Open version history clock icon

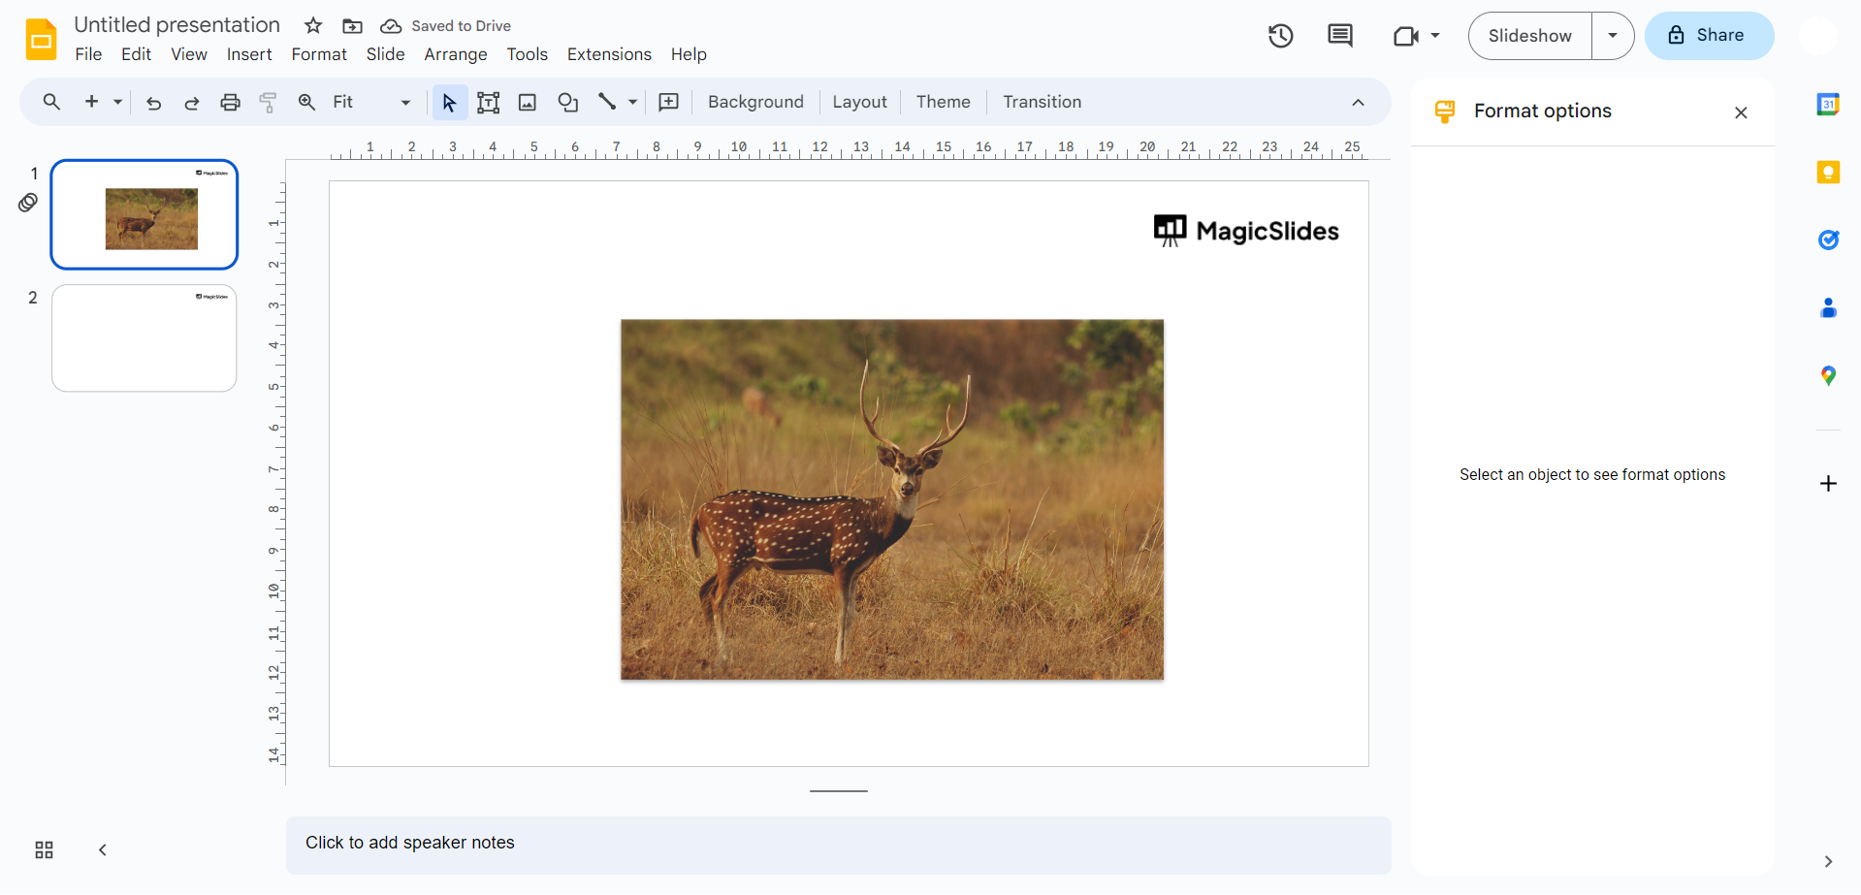(x=1280, y=36)
